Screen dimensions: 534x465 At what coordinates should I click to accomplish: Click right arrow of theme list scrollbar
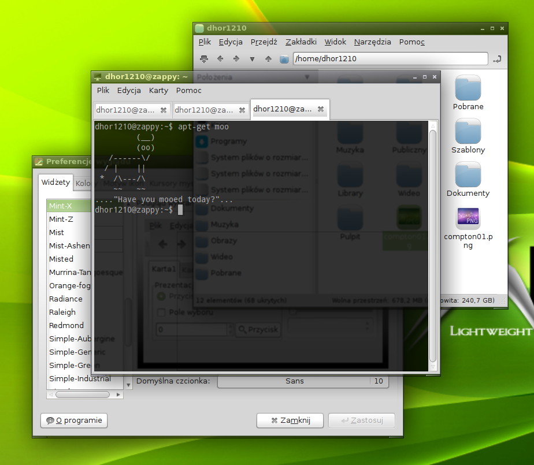coord(118,395)
